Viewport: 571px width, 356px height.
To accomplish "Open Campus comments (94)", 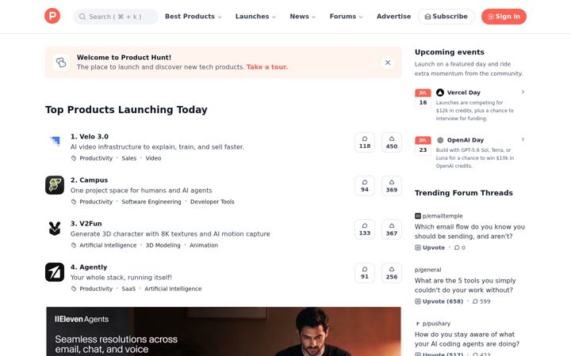I will pos(365,186).
